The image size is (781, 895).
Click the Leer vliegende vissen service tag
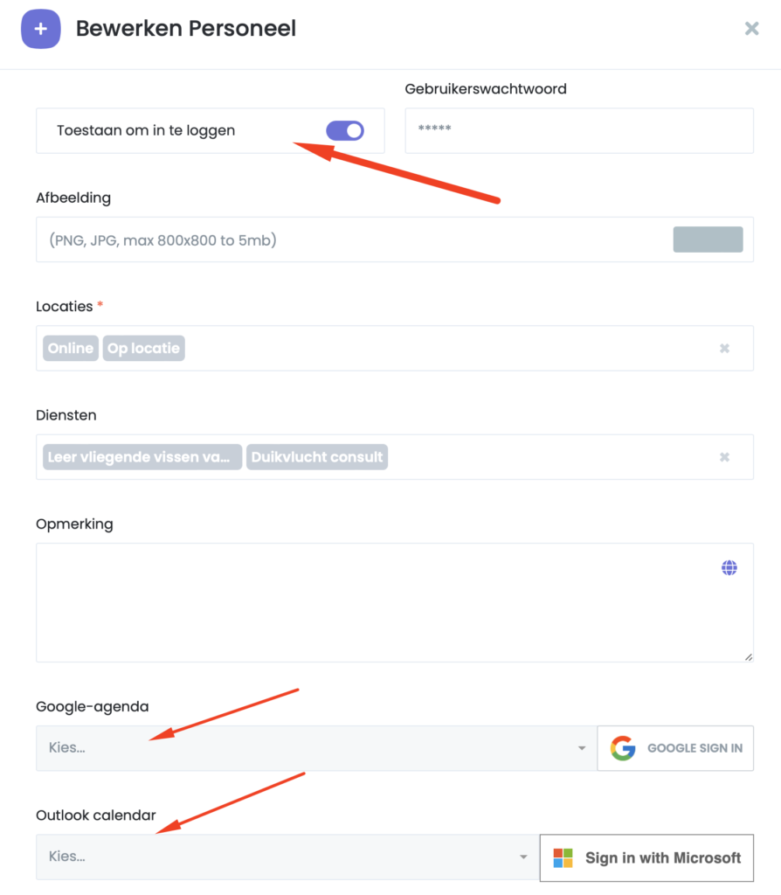pos(143,457)
